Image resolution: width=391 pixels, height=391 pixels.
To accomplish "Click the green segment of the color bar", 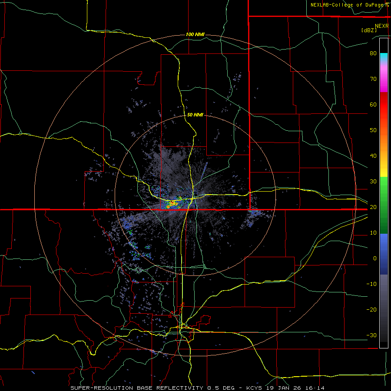I will [x=384, y=205].
